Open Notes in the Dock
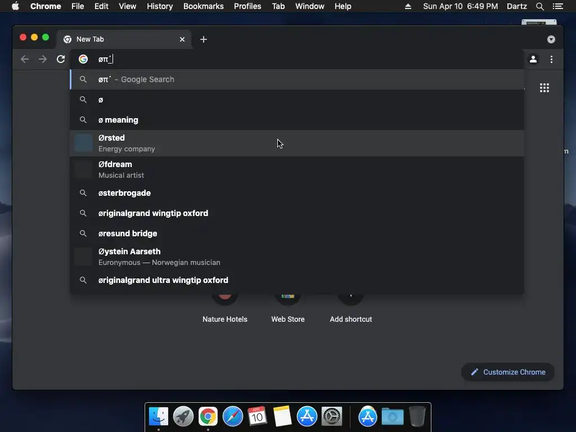The height and width of the screenshot is (432, 576). coord(282,417)
